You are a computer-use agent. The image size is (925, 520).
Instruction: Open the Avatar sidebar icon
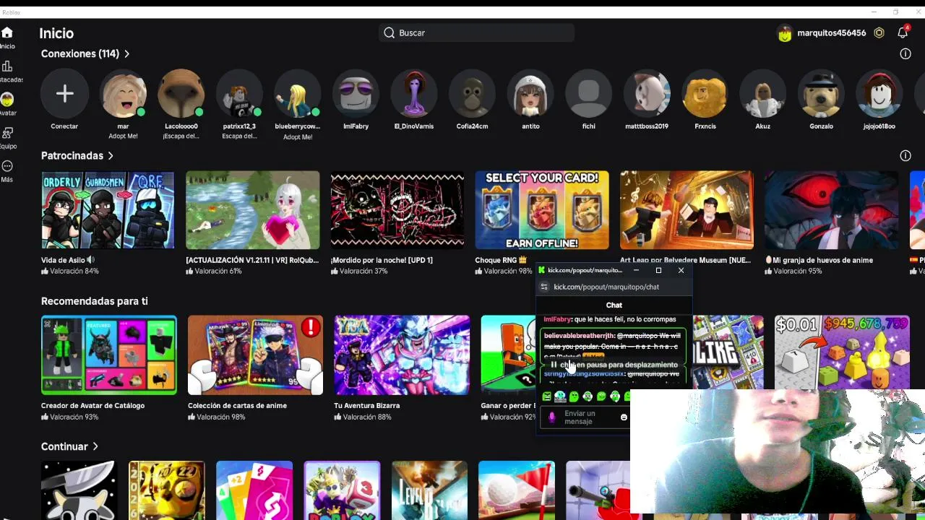pos(7,100)
